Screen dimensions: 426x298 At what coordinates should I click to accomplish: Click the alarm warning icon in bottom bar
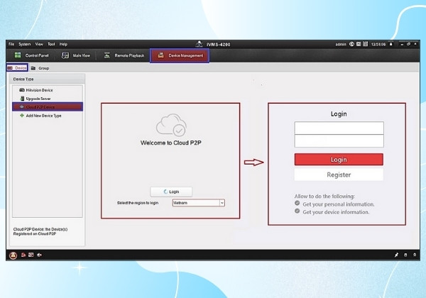[13, 255]
